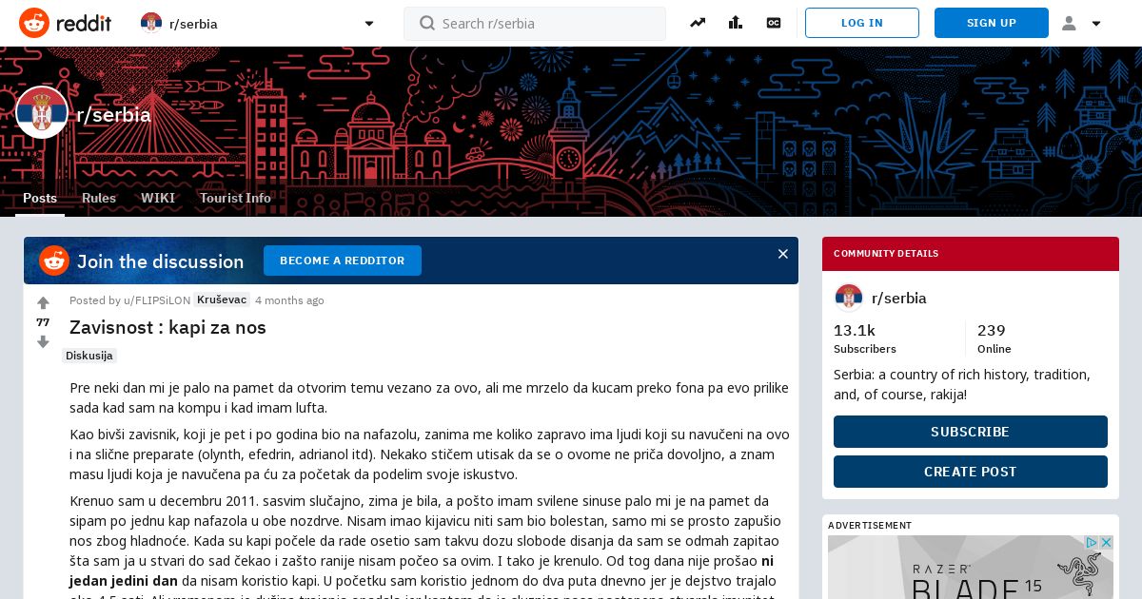Open the Tourist Info tab

[235, 198]
